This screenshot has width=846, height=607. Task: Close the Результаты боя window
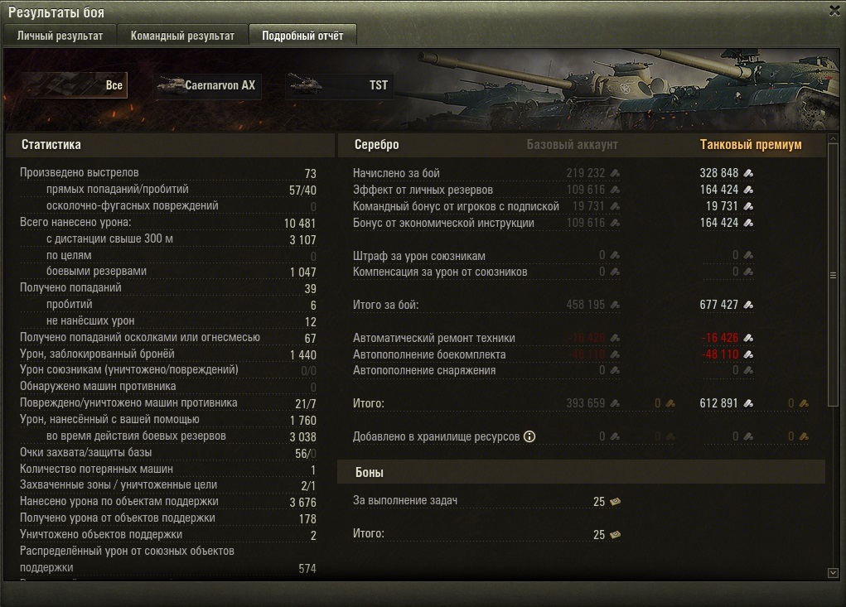(834, 11)
